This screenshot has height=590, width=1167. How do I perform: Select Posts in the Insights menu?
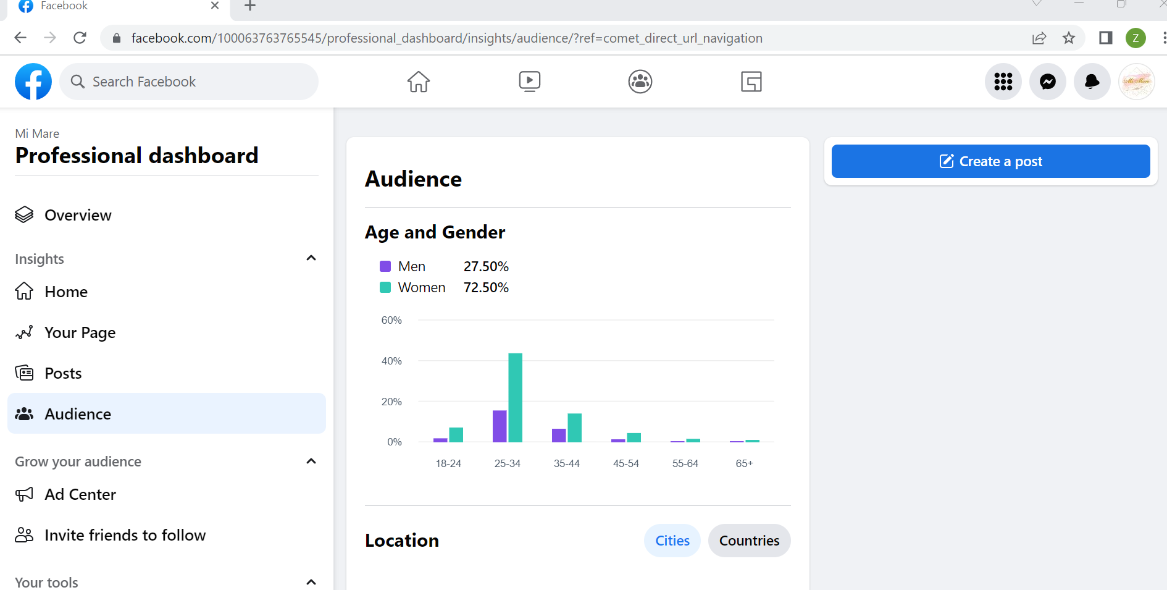[x=63, y=373]
